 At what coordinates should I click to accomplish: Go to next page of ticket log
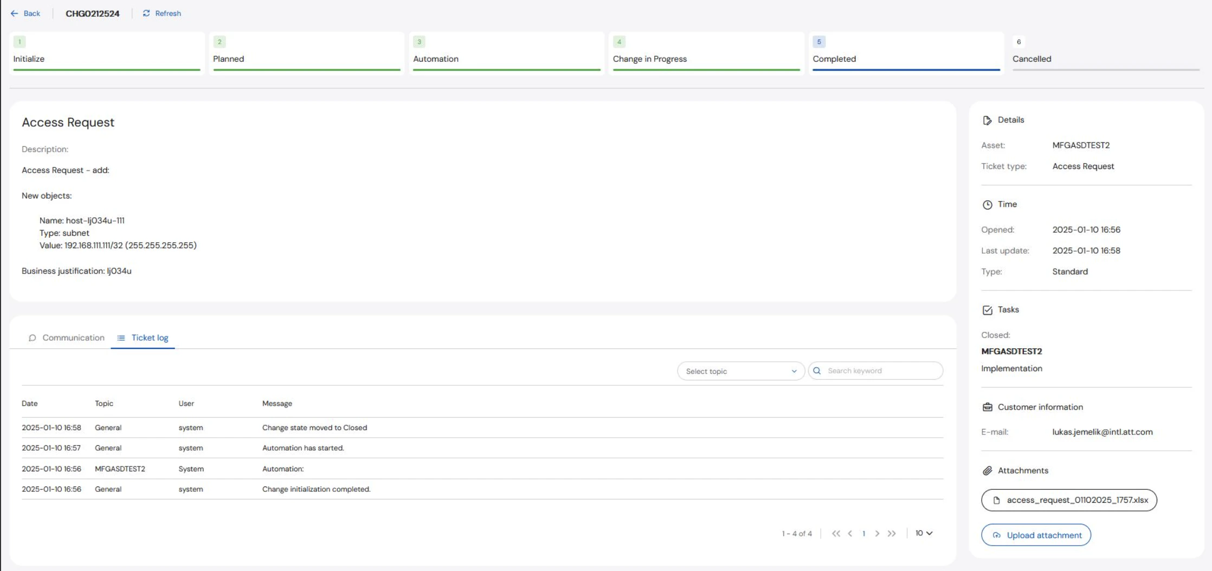click(877, 534)
